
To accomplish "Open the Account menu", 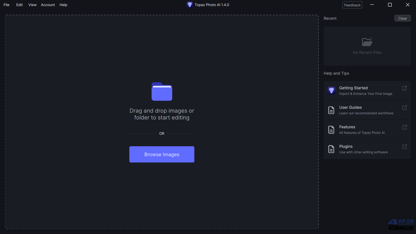I will [48, 5].
